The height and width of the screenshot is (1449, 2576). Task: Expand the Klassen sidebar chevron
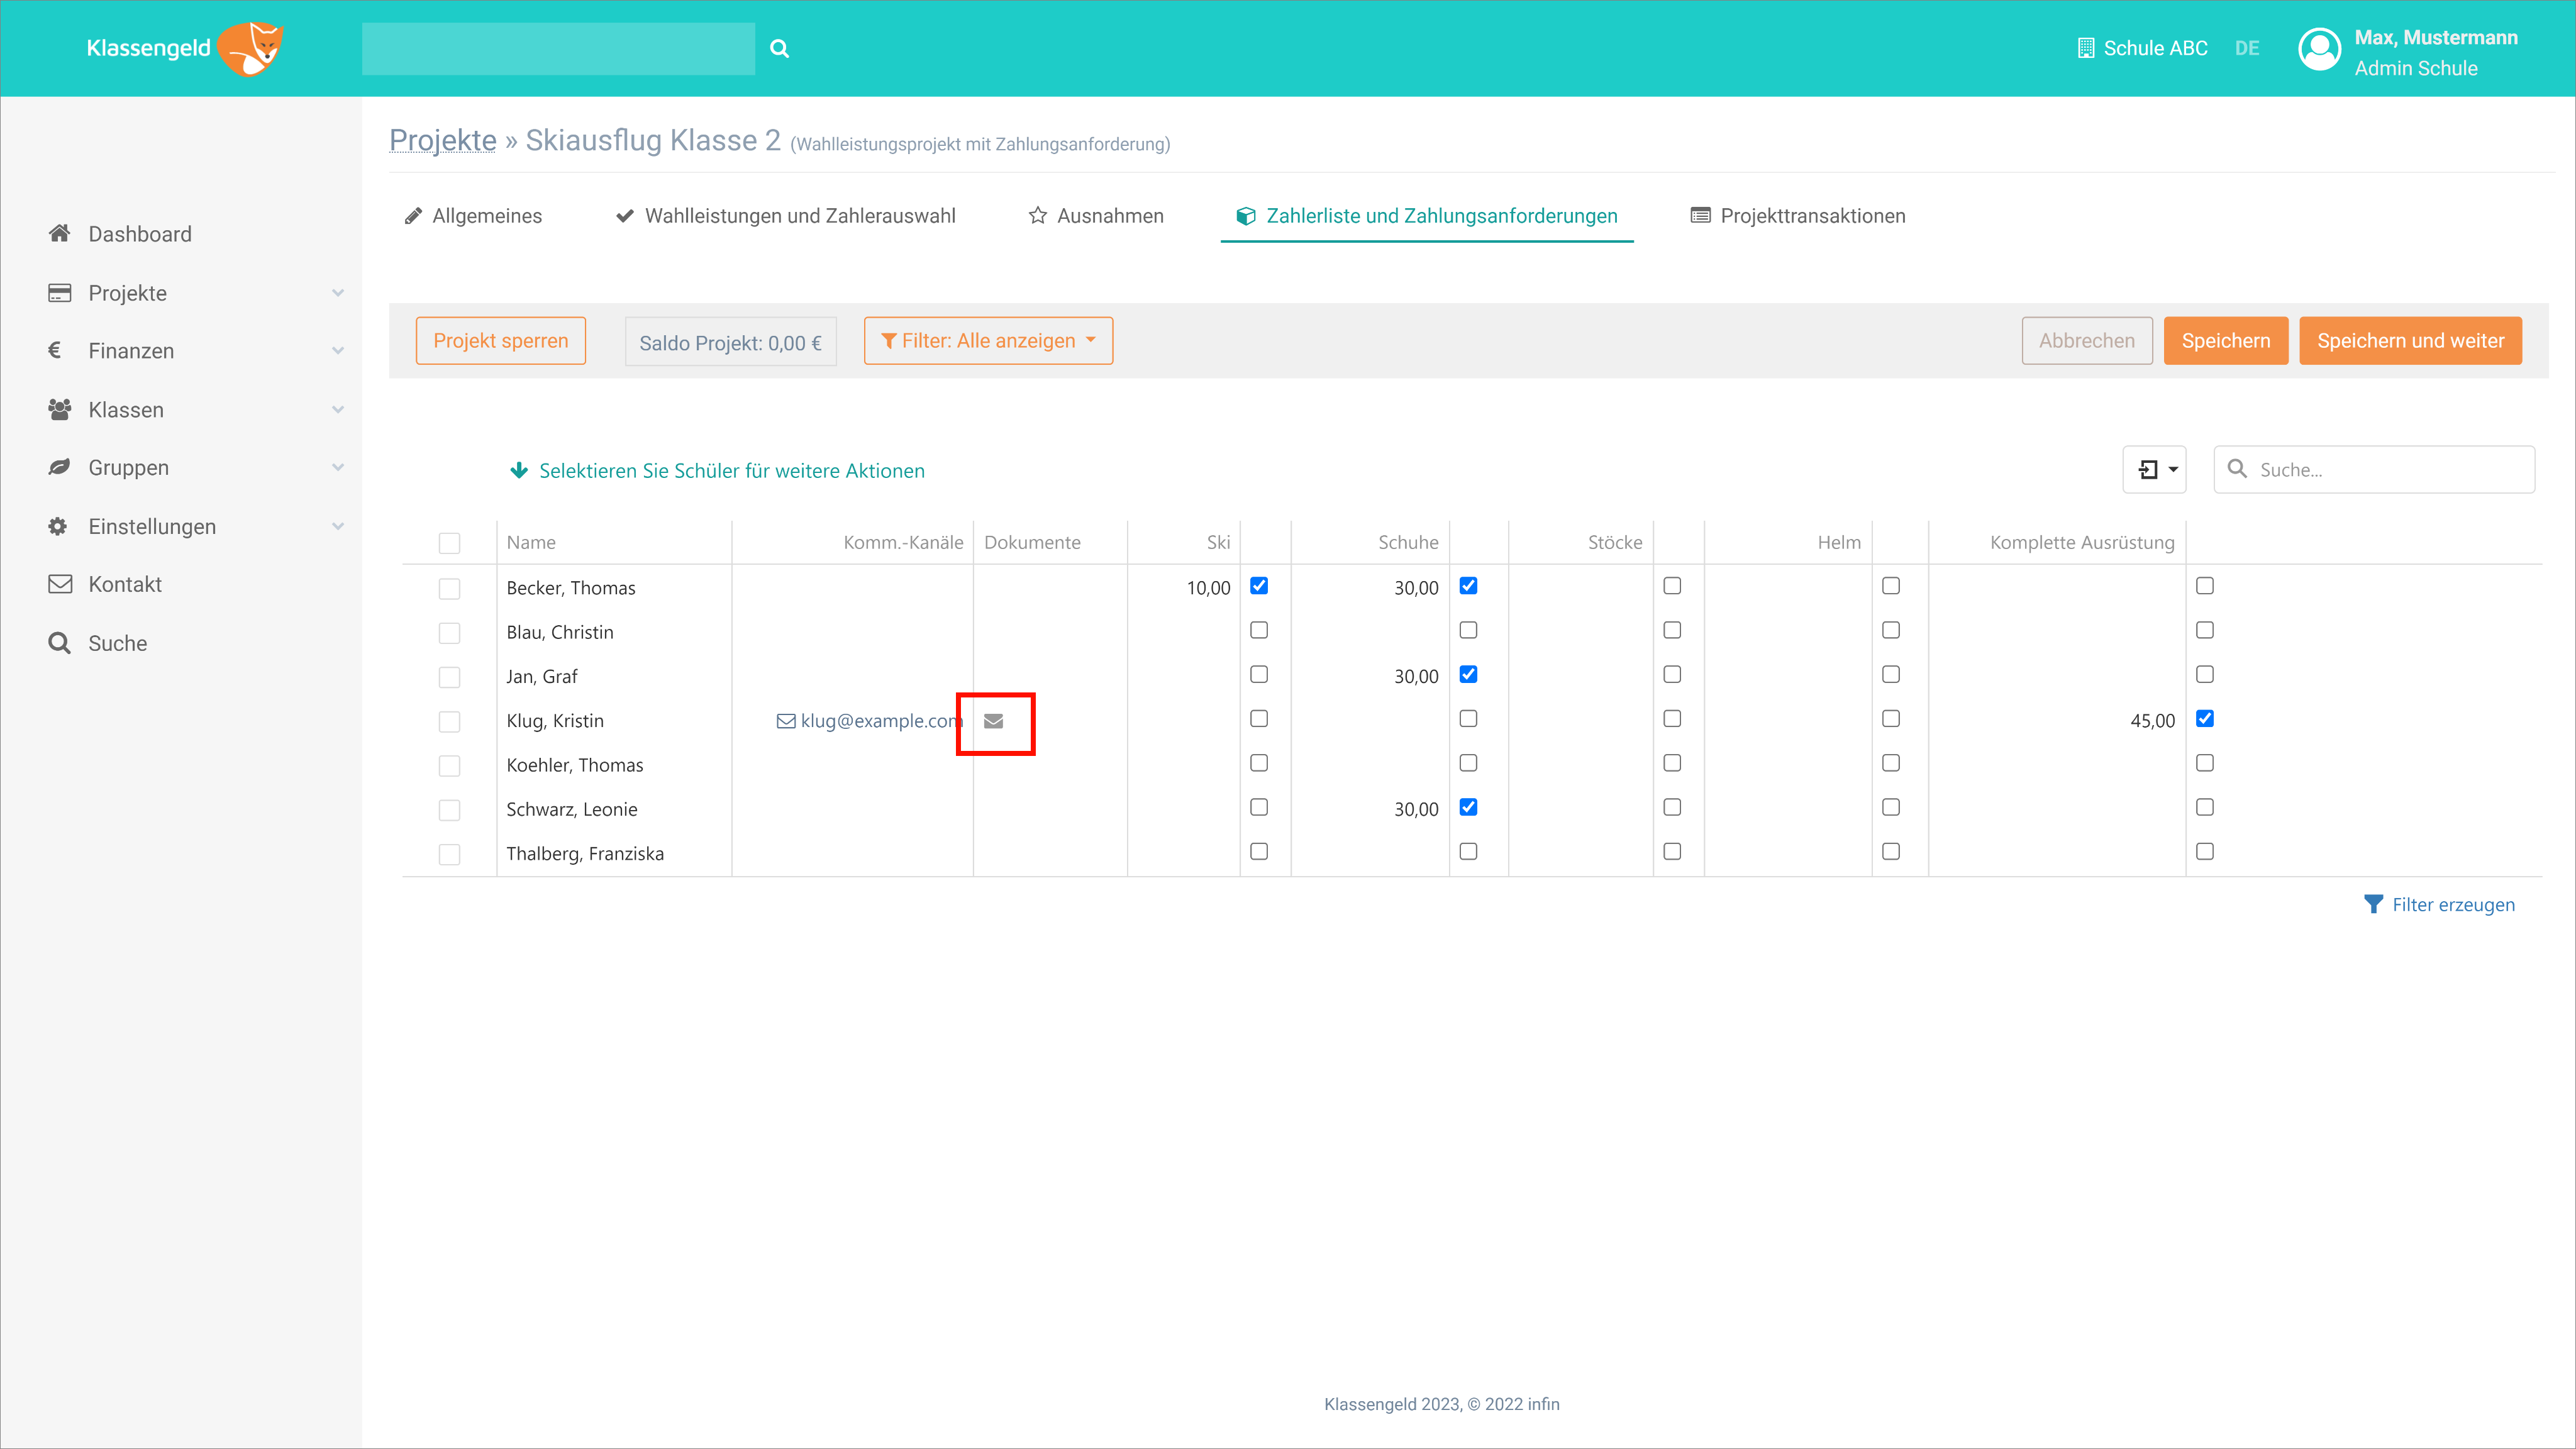click(338, 410)
